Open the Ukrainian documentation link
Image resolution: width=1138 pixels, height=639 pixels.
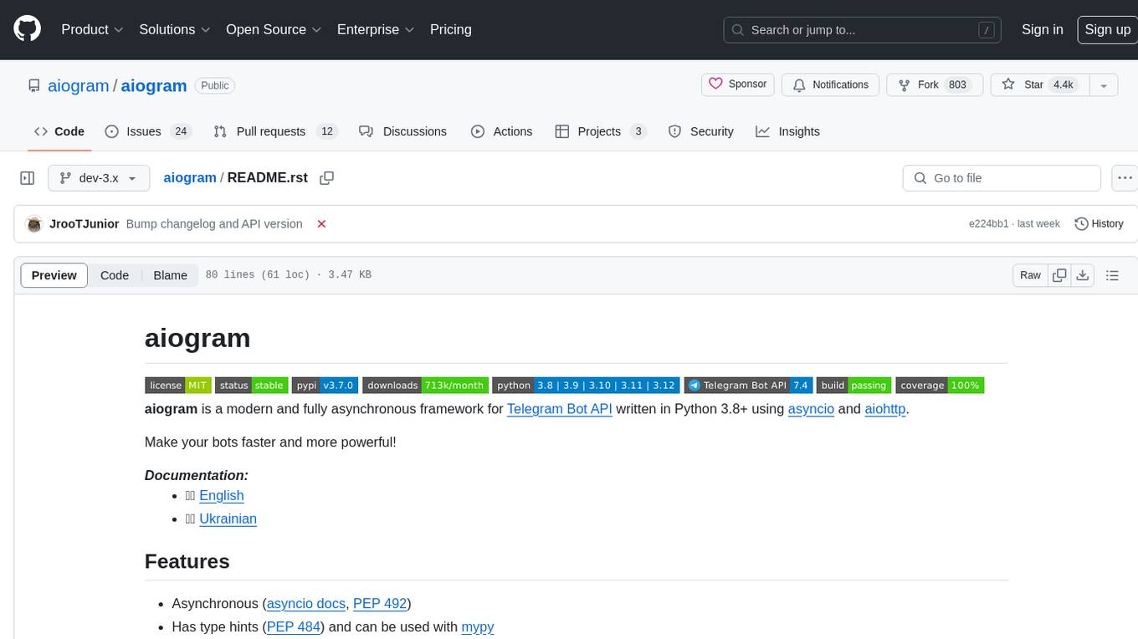(228, 519)
